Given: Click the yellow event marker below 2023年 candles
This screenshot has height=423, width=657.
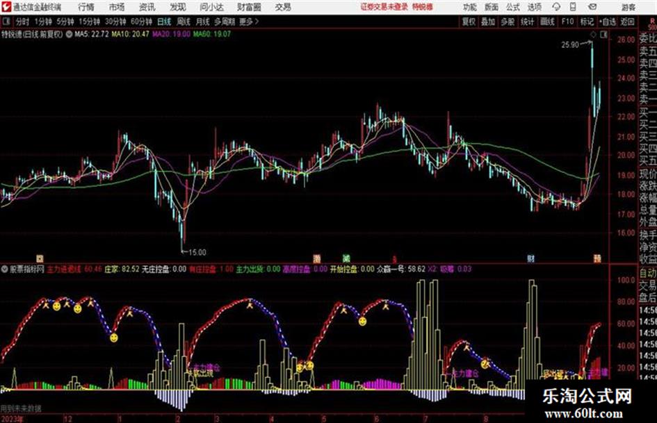Looking at the screenshot, I should click(x=40, y=258).
